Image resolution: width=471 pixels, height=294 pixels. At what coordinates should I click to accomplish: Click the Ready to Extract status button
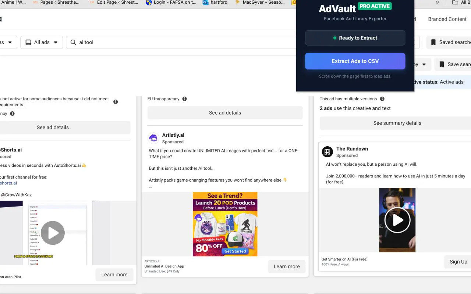tap(355, 38)
